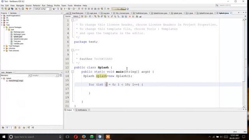Click red Start Macro Recording icon
249x140 pixels.
coord(130,16)
